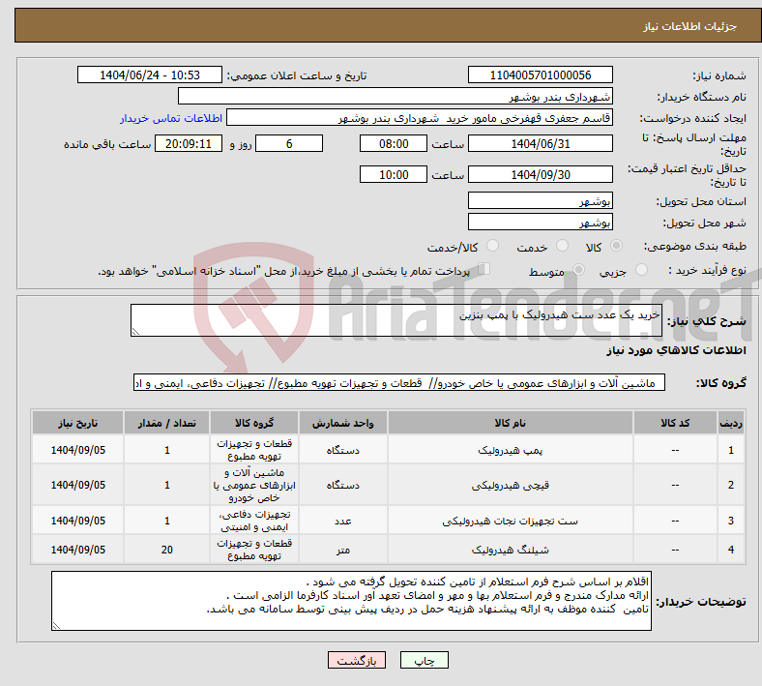Click the شیلنگ هیدرولیک item name cell
Image resolution: width=762 pixels, height=686 pixels.
[511, 550]
